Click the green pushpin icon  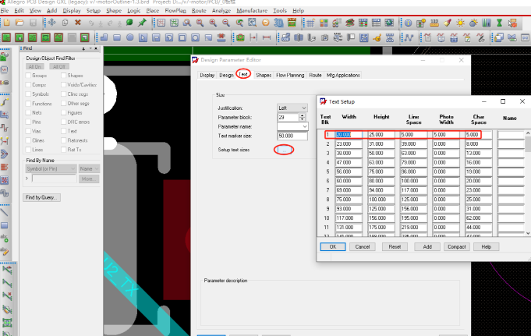142,23
